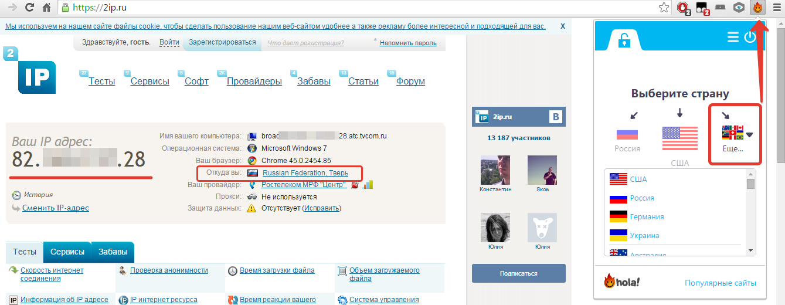The image size is (785, 305).
Task: Click the clock icon next to 'Время загрузки файла'
Action: 233,271
